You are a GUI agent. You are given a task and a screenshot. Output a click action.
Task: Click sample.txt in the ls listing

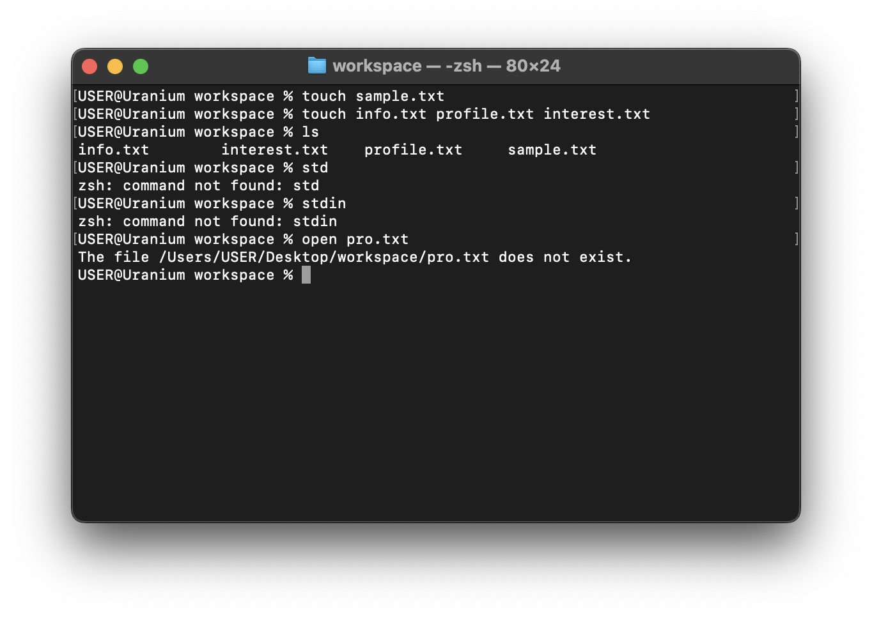552,150
